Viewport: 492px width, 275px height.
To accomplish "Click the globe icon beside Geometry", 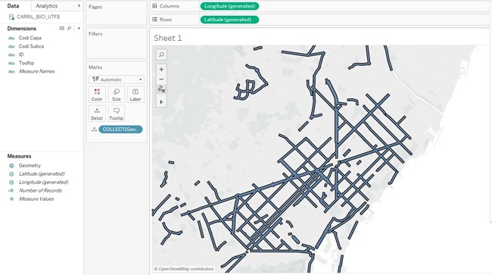I will 11,165.
